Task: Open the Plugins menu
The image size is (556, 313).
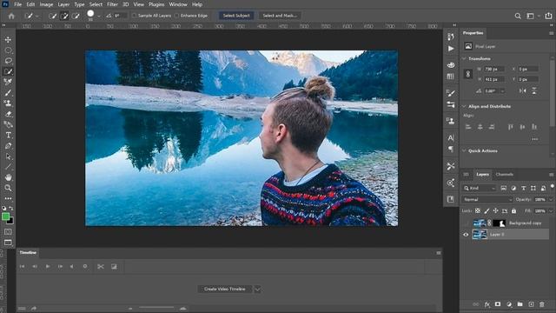Action: tap(156, 4)
